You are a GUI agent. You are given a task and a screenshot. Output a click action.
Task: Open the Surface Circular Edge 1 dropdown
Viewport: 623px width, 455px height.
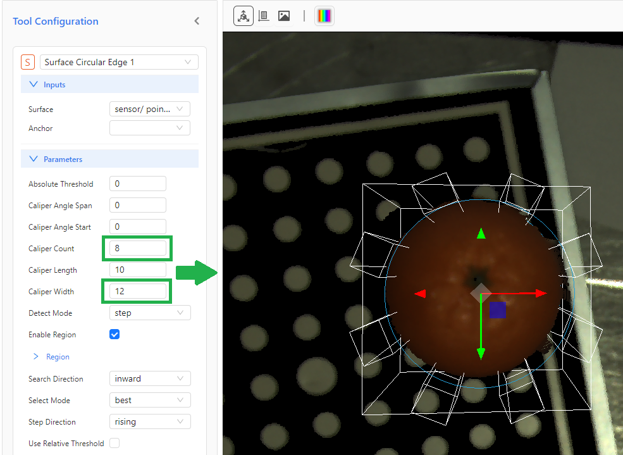119,62
